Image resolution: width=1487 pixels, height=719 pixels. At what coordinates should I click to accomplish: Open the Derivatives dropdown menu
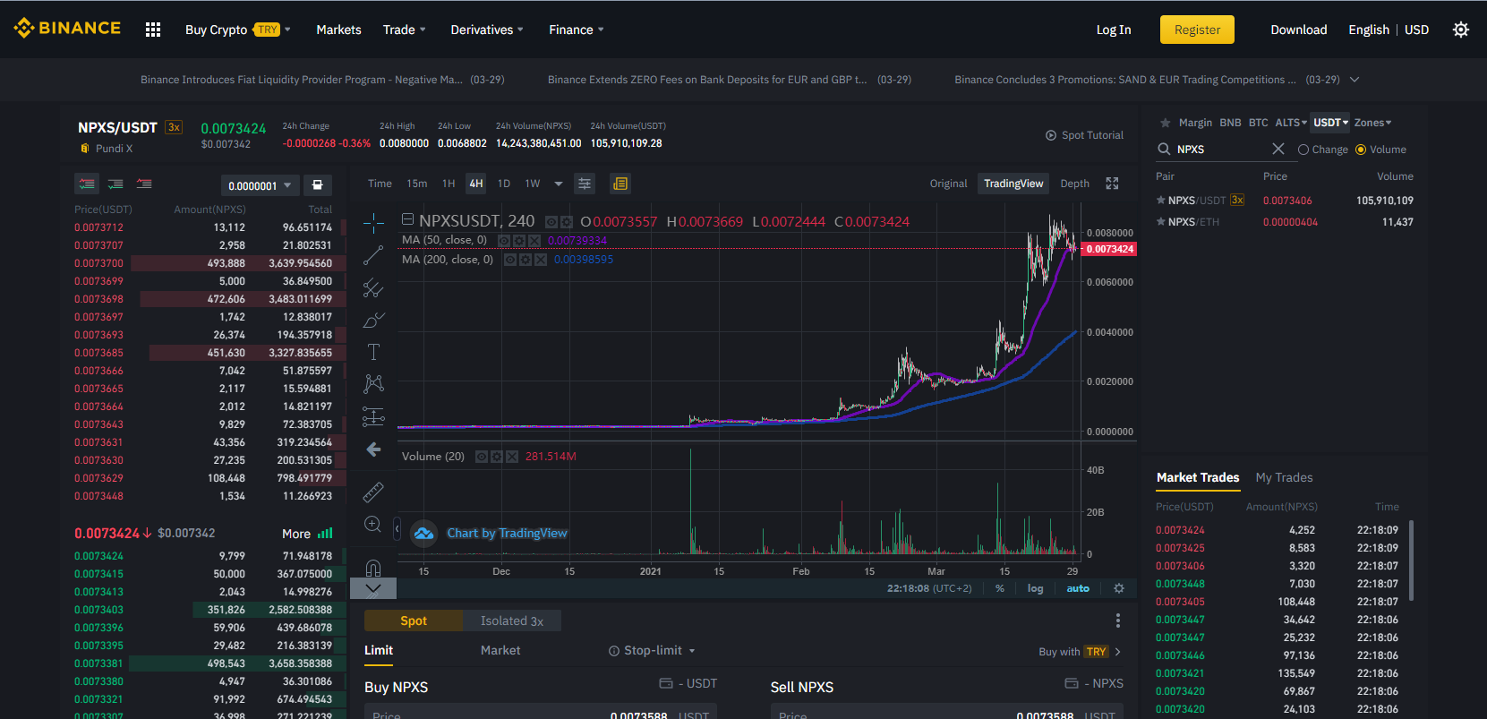[487, 30]
